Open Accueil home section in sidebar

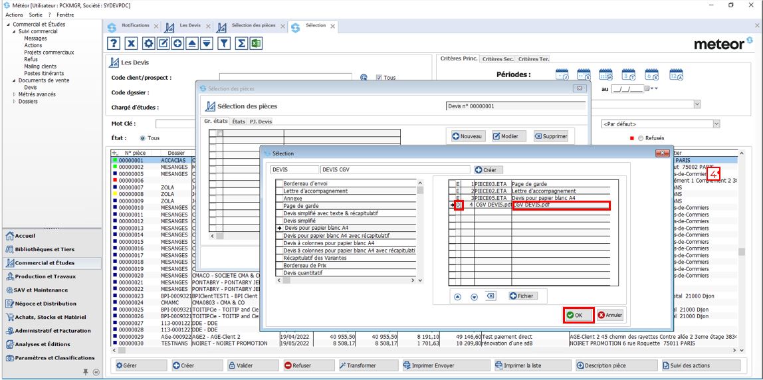coord(51,236)
